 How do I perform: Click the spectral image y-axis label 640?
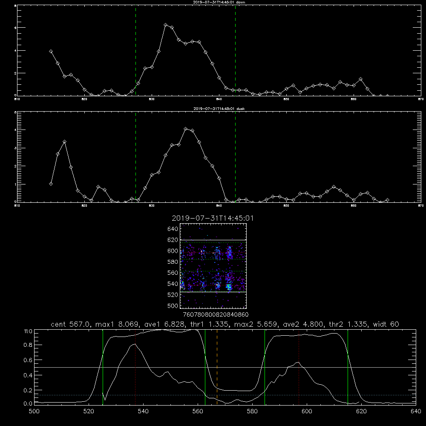click(173, 229)
